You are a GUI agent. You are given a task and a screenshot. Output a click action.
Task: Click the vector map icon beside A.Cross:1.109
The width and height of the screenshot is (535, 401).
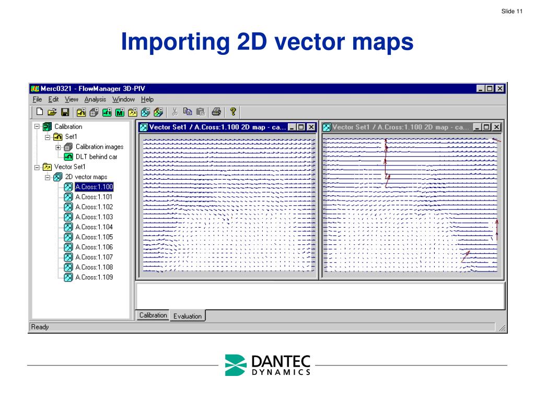(x=68, y=278)
